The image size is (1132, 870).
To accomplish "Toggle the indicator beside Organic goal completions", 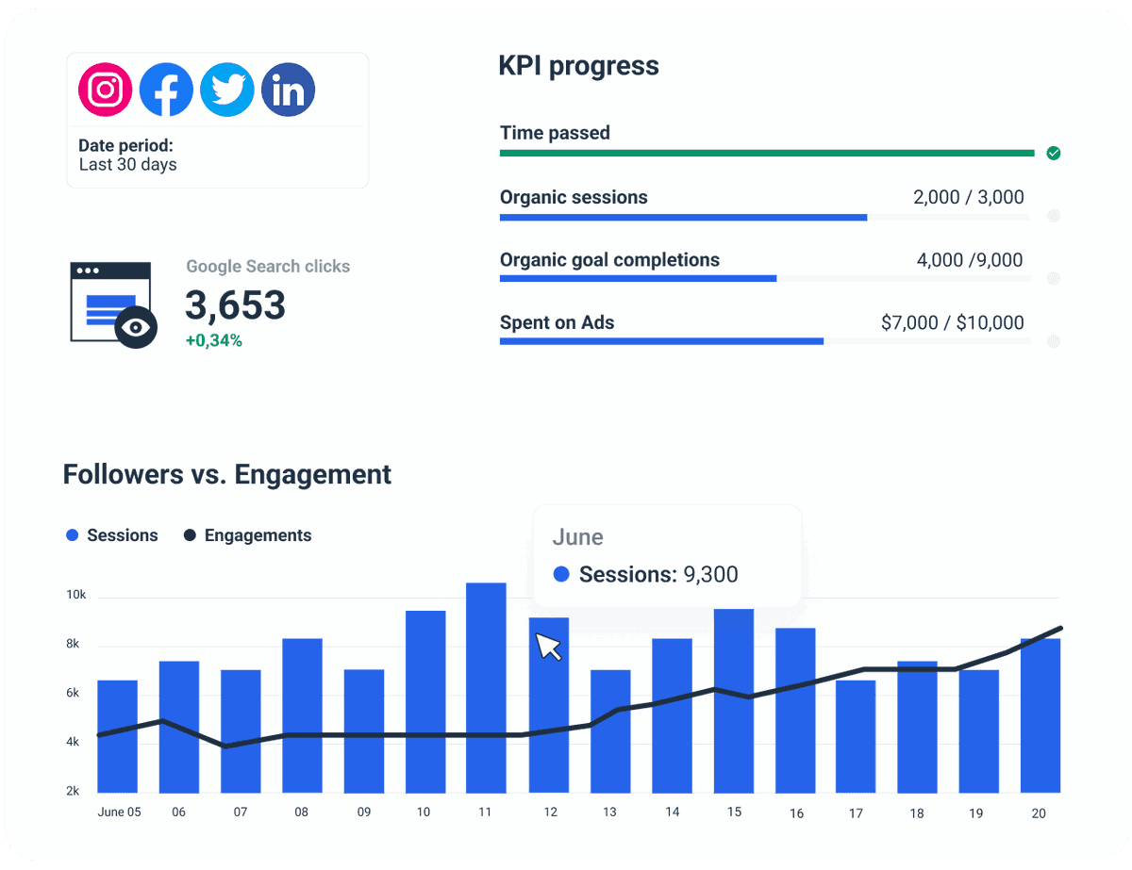I will pyautogui.click(x=1054, y=278).
